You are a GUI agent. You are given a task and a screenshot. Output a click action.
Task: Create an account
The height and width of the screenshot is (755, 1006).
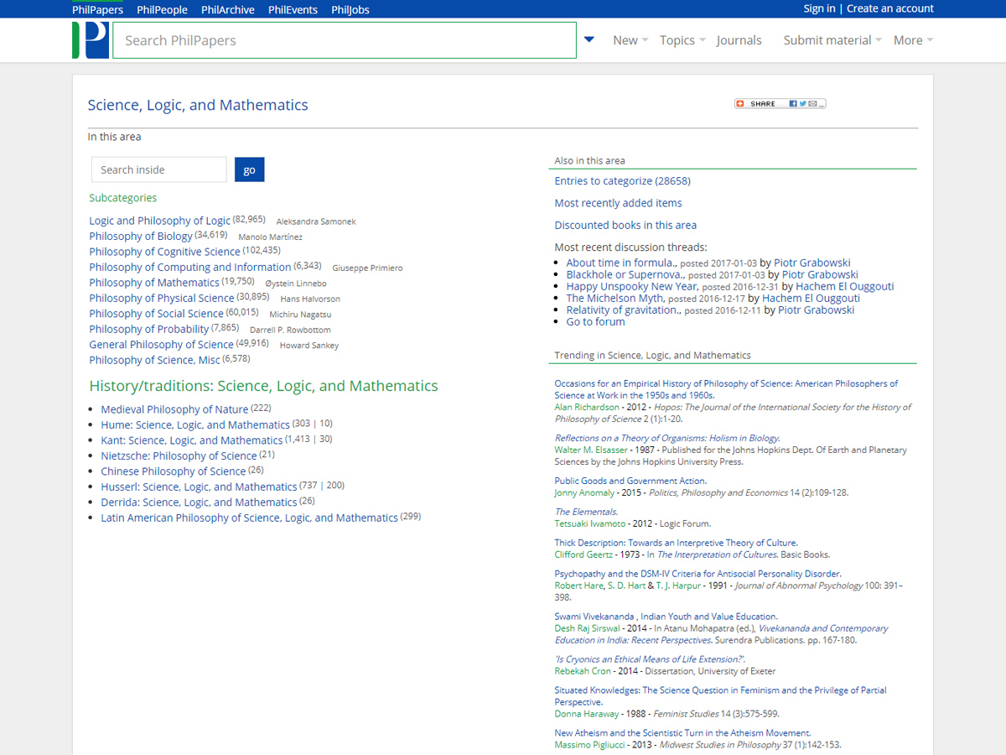[890, 8]
